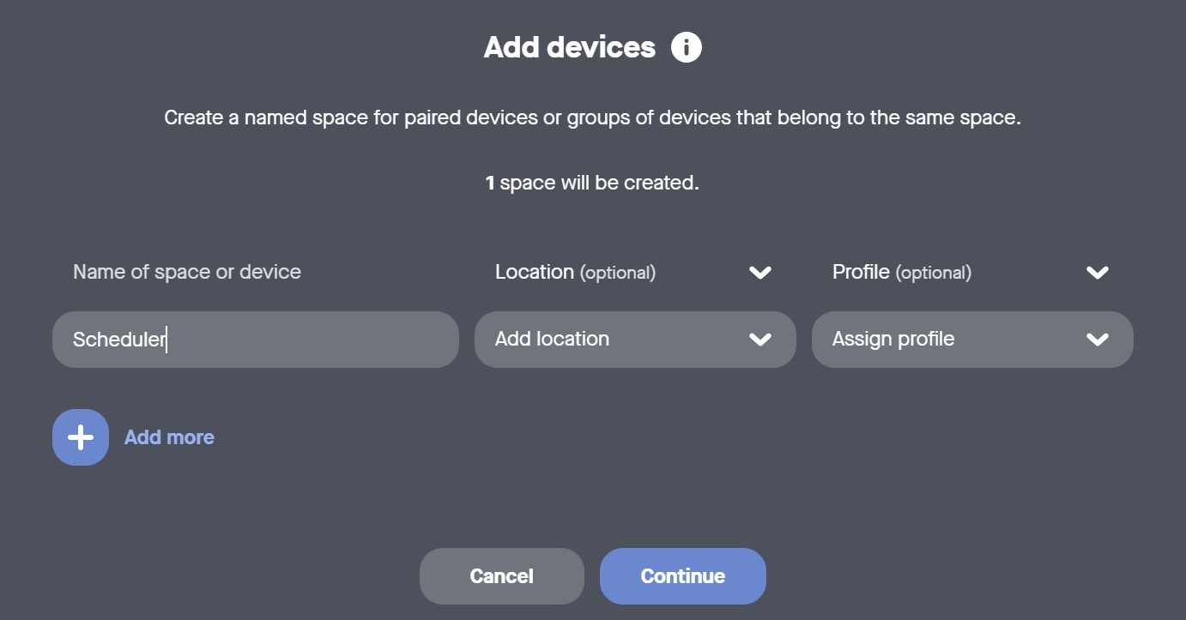Image resolution: width=1186 pixels, height=620 pixels.
Task: Click the Add devices dialog title
Action: click(x=569, y=47)
